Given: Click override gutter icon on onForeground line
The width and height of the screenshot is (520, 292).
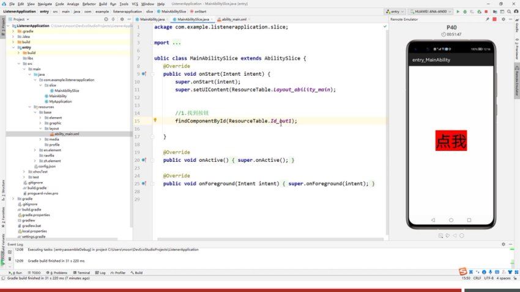Looking at the screenshot, I should [x=144, y=183].
